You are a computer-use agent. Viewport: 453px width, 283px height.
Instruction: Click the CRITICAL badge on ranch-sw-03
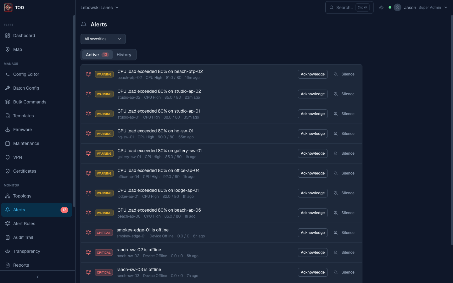pos(104,272)
